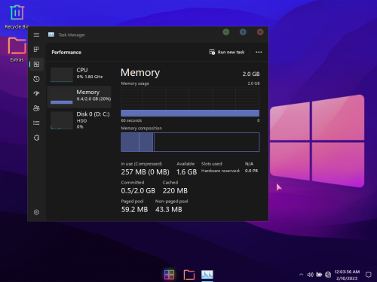Screen dimensions: 377x282
Task: Click the Disk 0 mini graph thumbnail
Action: (62, 120)
